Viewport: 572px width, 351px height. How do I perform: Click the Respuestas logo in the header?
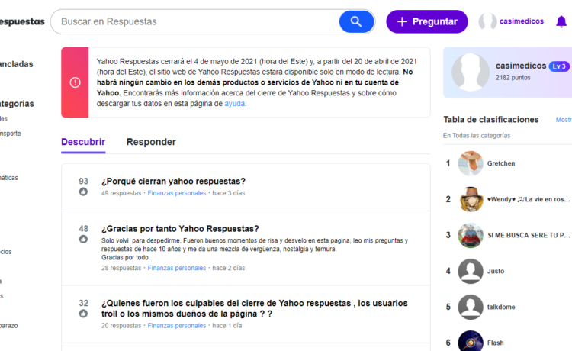coord(22,21)
